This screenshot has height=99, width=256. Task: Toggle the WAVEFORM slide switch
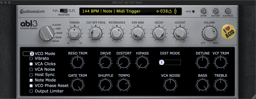coord(64,11)
